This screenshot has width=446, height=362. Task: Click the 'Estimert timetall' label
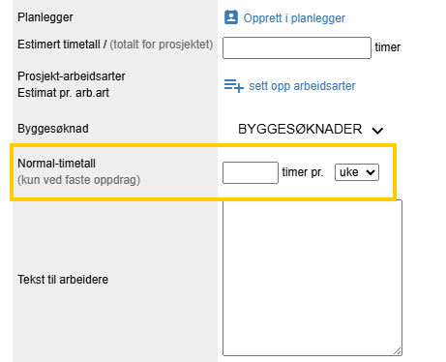(59, 45)
